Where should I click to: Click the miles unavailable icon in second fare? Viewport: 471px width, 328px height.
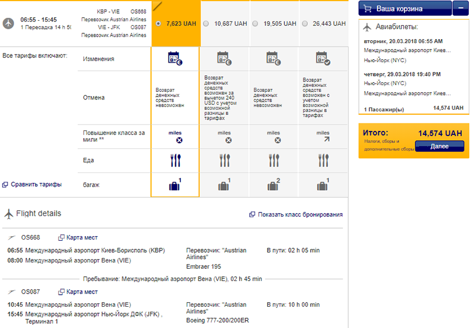click(228, 140)
